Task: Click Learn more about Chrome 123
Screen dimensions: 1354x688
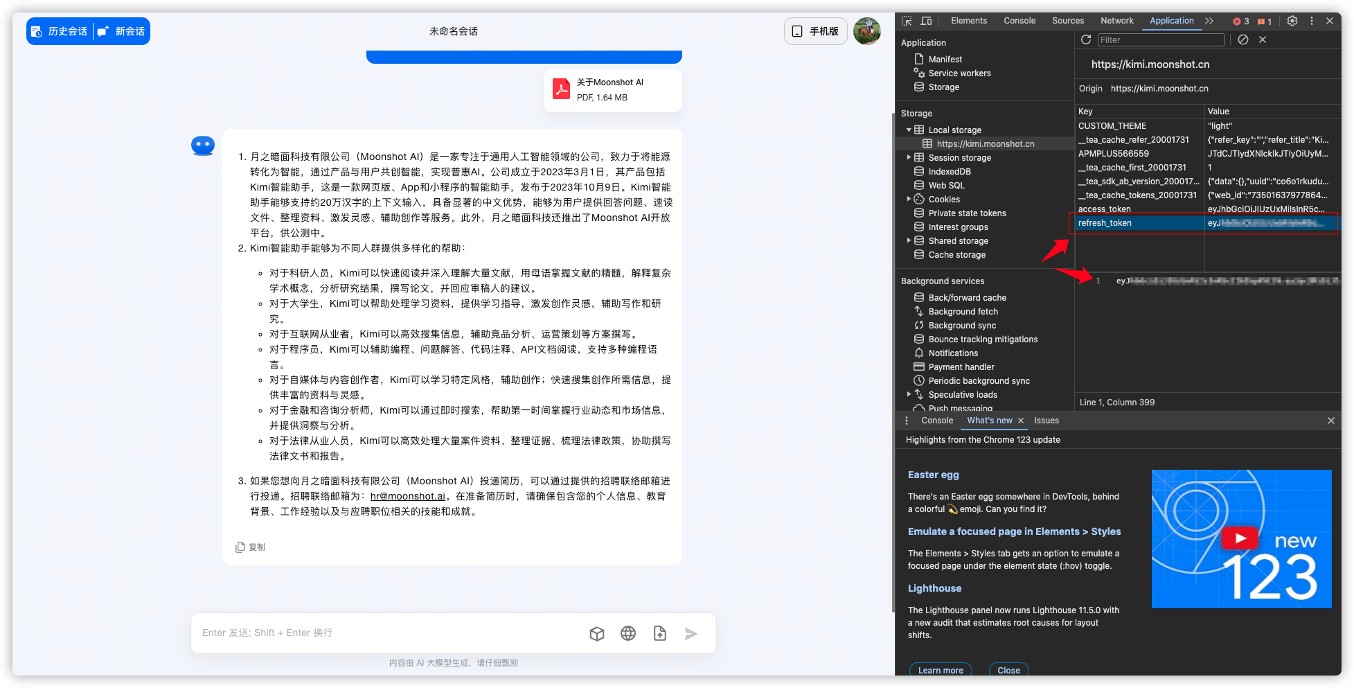Action: point(940,670)
